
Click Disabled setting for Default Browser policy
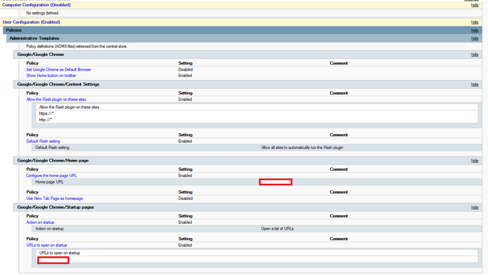(185, 70)
